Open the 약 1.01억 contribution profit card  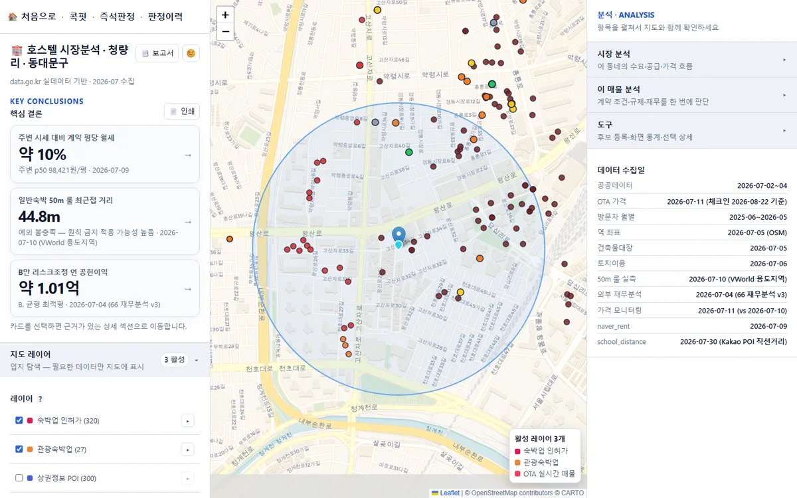105,288
